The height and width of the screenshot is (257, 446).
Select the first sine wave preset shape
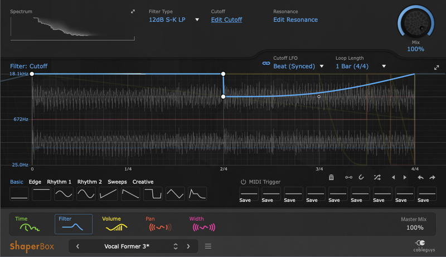click(x=64, y=194)
